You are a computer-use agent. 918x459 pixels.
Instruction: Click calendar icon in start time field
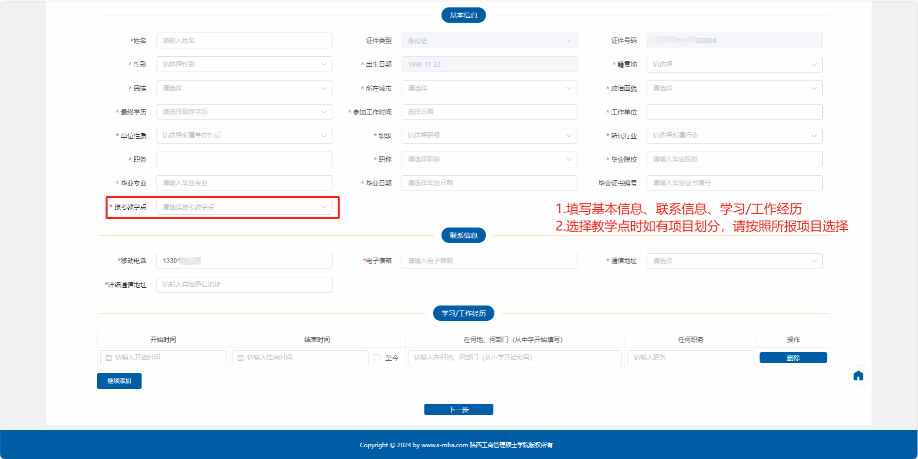109,358
